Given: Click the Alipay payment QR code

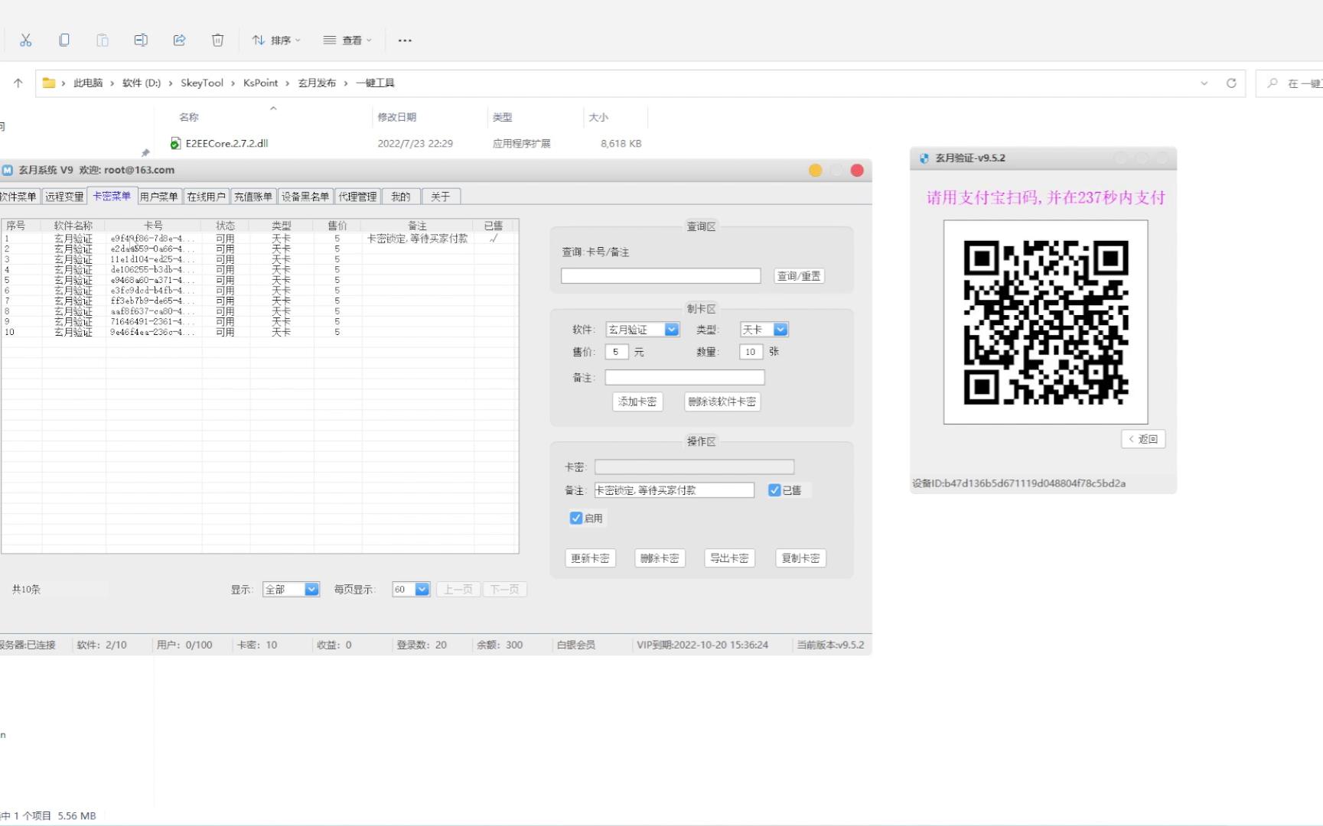Looking at the screenshot, I should (x=1045, y=322).
